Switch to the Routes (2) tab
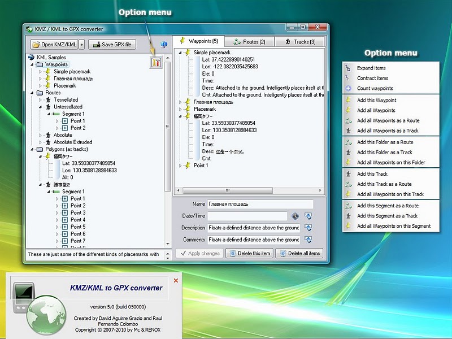Image resolution: width=452 pixels, height=339 pixels. [x=250, y=42]
